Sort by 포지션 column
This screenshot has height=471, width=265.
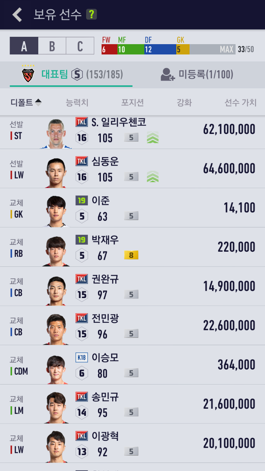click(132, 103)
